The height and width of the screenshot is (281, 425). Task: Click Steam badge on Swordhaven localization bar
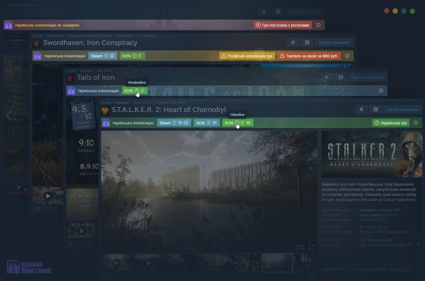click(103, 56)
